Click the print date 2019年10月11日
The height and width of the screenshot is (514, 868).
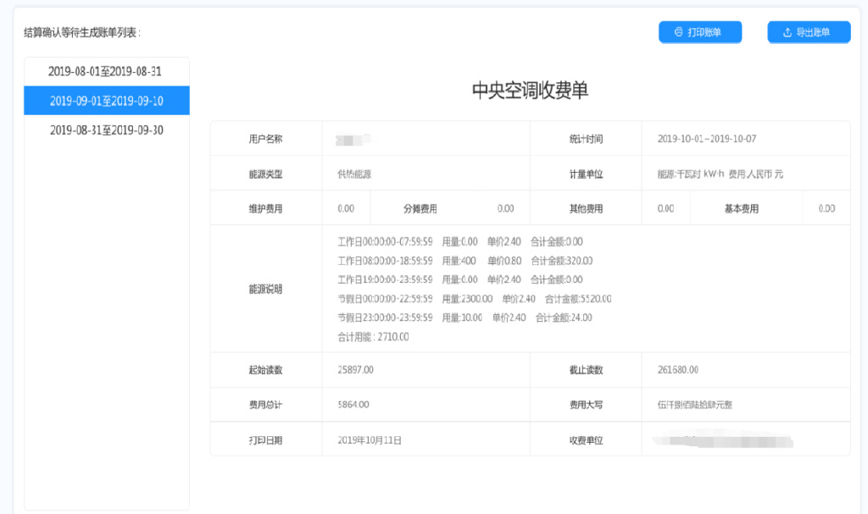(x=370, y=440)
